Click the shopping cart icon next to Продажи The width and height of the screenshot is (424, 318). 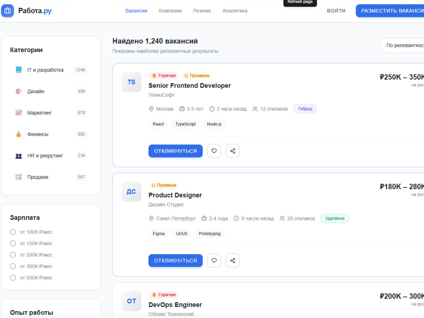coord(19,177)
